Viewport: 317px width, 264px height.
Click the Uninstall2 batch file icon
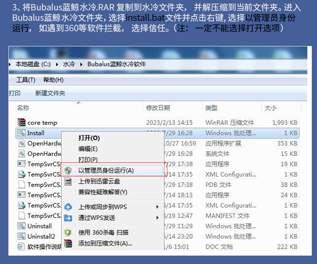[21, 236]
